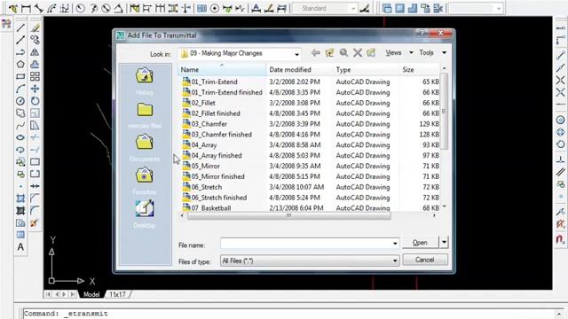568x319 pixels.
Task: Open the Dimension Style manager icon
Action: click(x=365, y=8)
